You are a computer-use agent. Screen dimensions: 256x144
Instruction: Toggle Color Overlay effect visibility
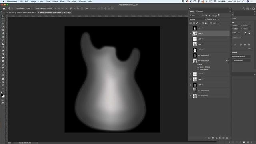point(198,70)
